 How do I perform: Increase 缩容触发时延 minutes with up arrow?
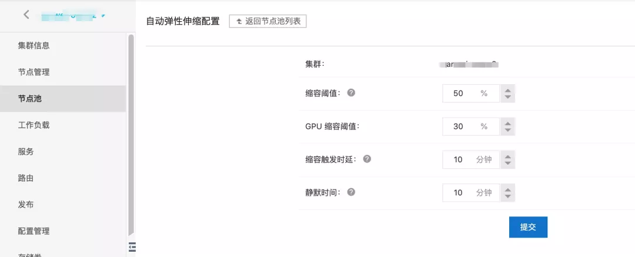pyautogui.click(x=508, y=156)
